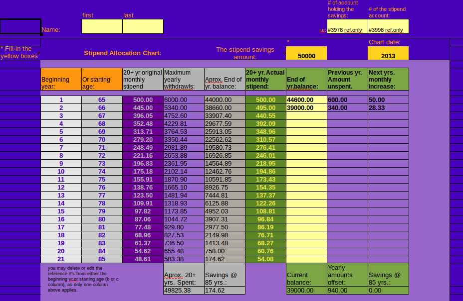The width and height of the screenshot is (463, 301).
Task: Select approx balance cell 12462.76
Action: tap(225, 172)
